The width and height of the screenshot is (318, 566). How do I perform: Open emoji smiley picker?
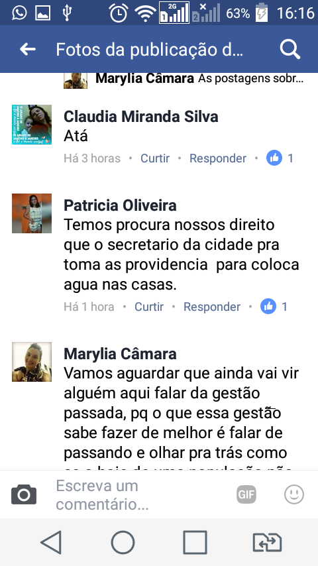293,494
